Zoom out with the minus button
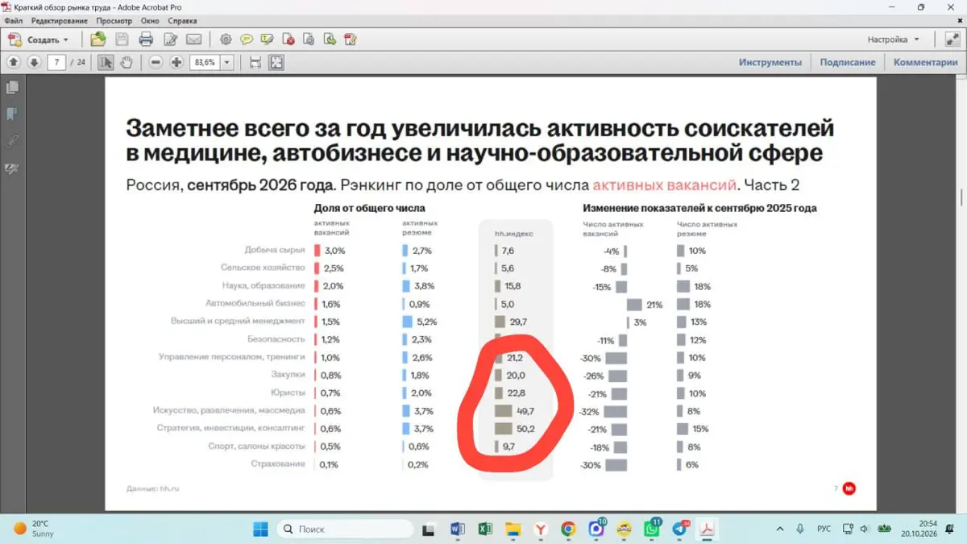Image resolution: width=967 pixels, height=544 pixels. pos(156,62)
